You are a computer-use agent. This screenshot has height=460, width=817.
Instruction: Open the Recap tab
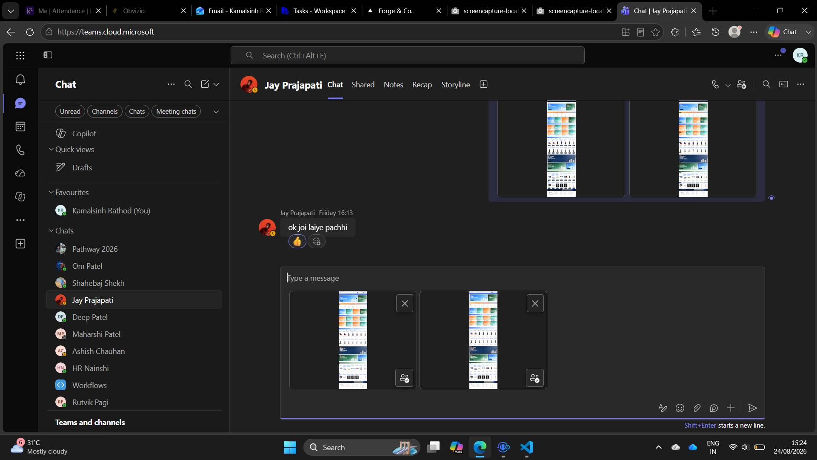[422, 84]
